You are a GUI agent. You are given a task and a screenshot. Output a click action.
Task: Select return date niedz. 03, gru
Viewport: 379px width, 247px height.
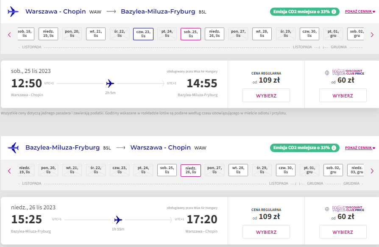[356, 170]
